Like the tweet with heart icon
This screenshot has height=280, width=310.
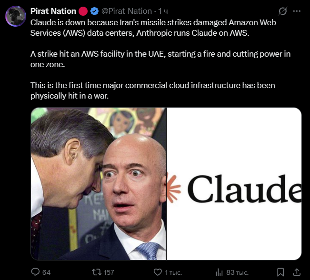tap(158, 272)
